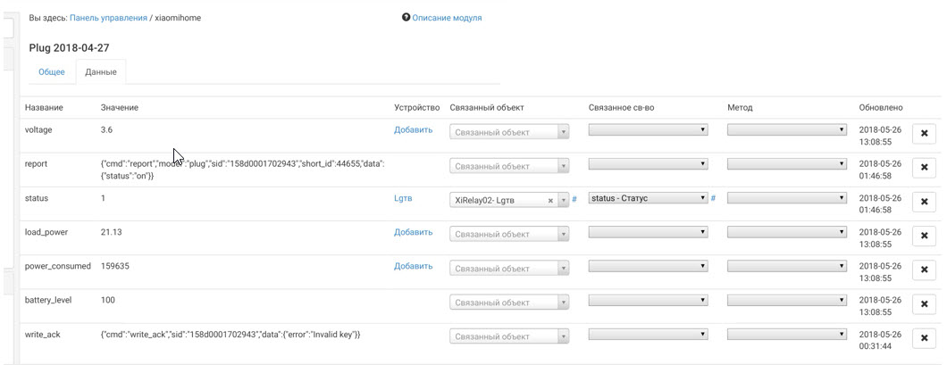Viewport: 947px width, 365px height.
Task: Click the X button for report row
Action: coord(925,168)
